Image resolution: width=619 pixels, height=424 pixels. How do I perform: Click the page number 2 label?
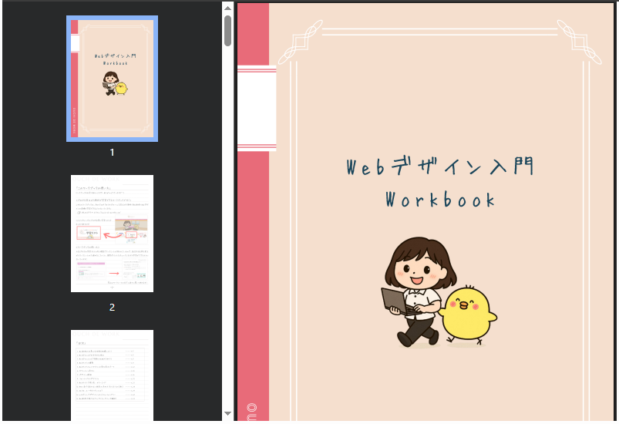tap(113, 308)
